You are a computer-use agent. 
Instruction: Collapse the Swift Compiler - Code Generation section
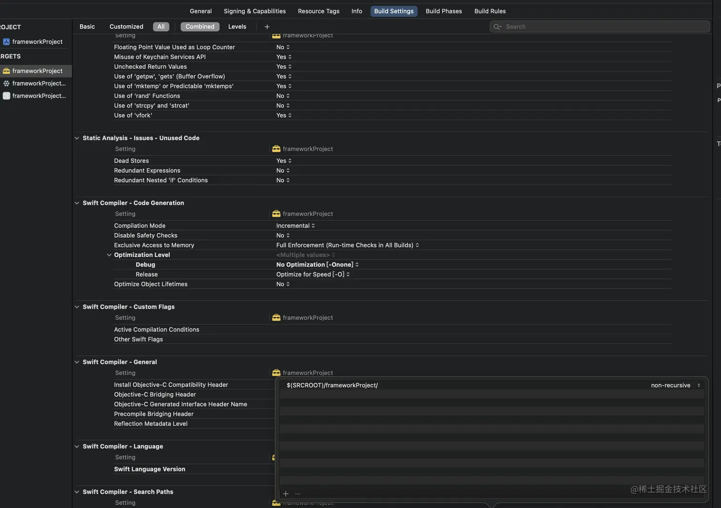click(77, 203)
